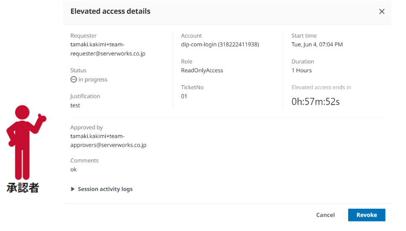Click the approver email address
The image size is (406, 231).
pyautogui.click(x=108, y=141)
